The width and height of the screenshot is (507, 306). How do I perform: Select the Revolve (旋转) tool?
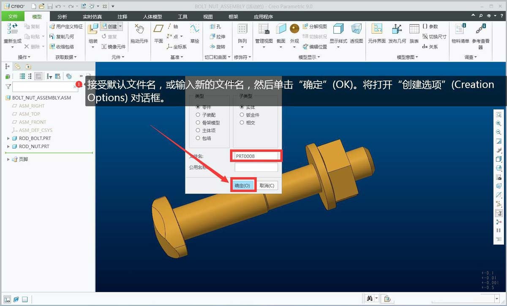click(x=218, y=47)
